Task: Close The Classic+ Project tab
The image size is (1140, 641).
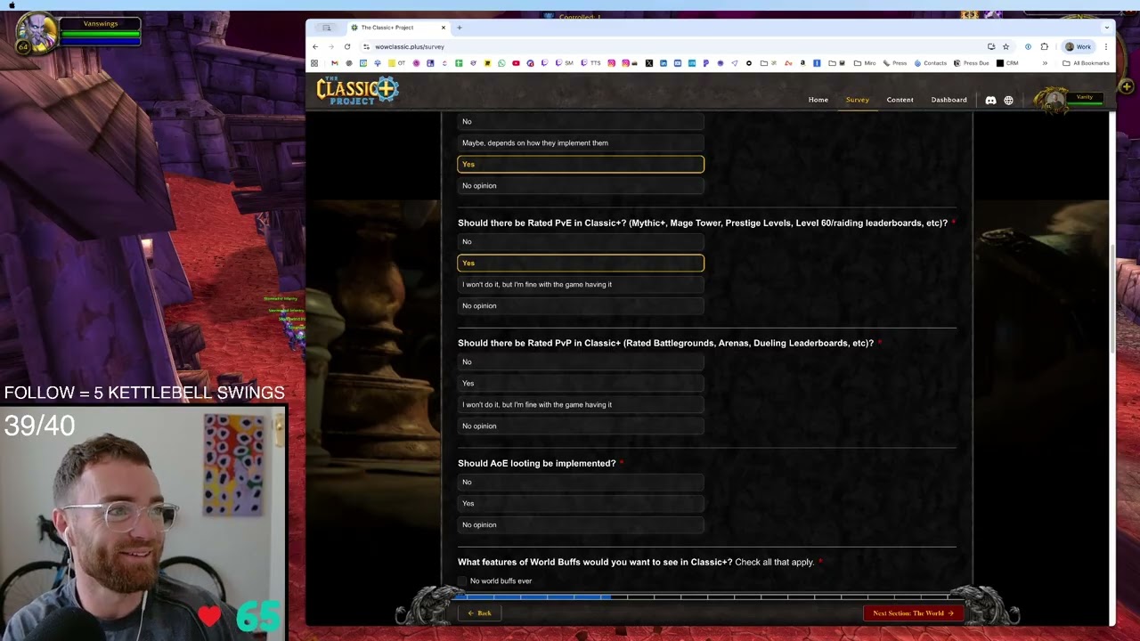Action: (x=444, y=28)
